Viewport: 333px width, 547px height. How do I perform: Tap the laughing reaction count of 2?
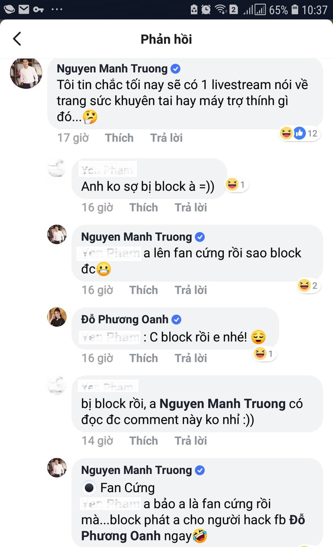pos(308,286)
